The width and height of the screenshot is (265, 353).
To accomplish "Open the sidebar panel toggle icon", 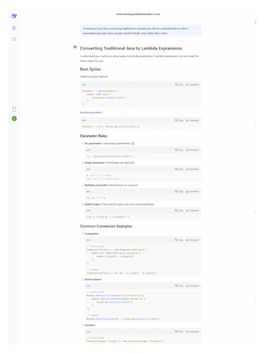I will click(x=14, y=28).
